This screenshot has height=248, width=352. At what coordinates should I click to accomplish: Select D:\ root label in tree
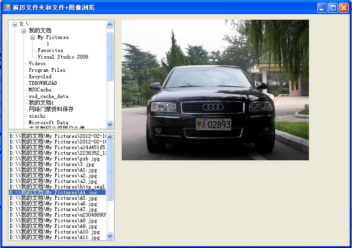click(x=24, y=24)
